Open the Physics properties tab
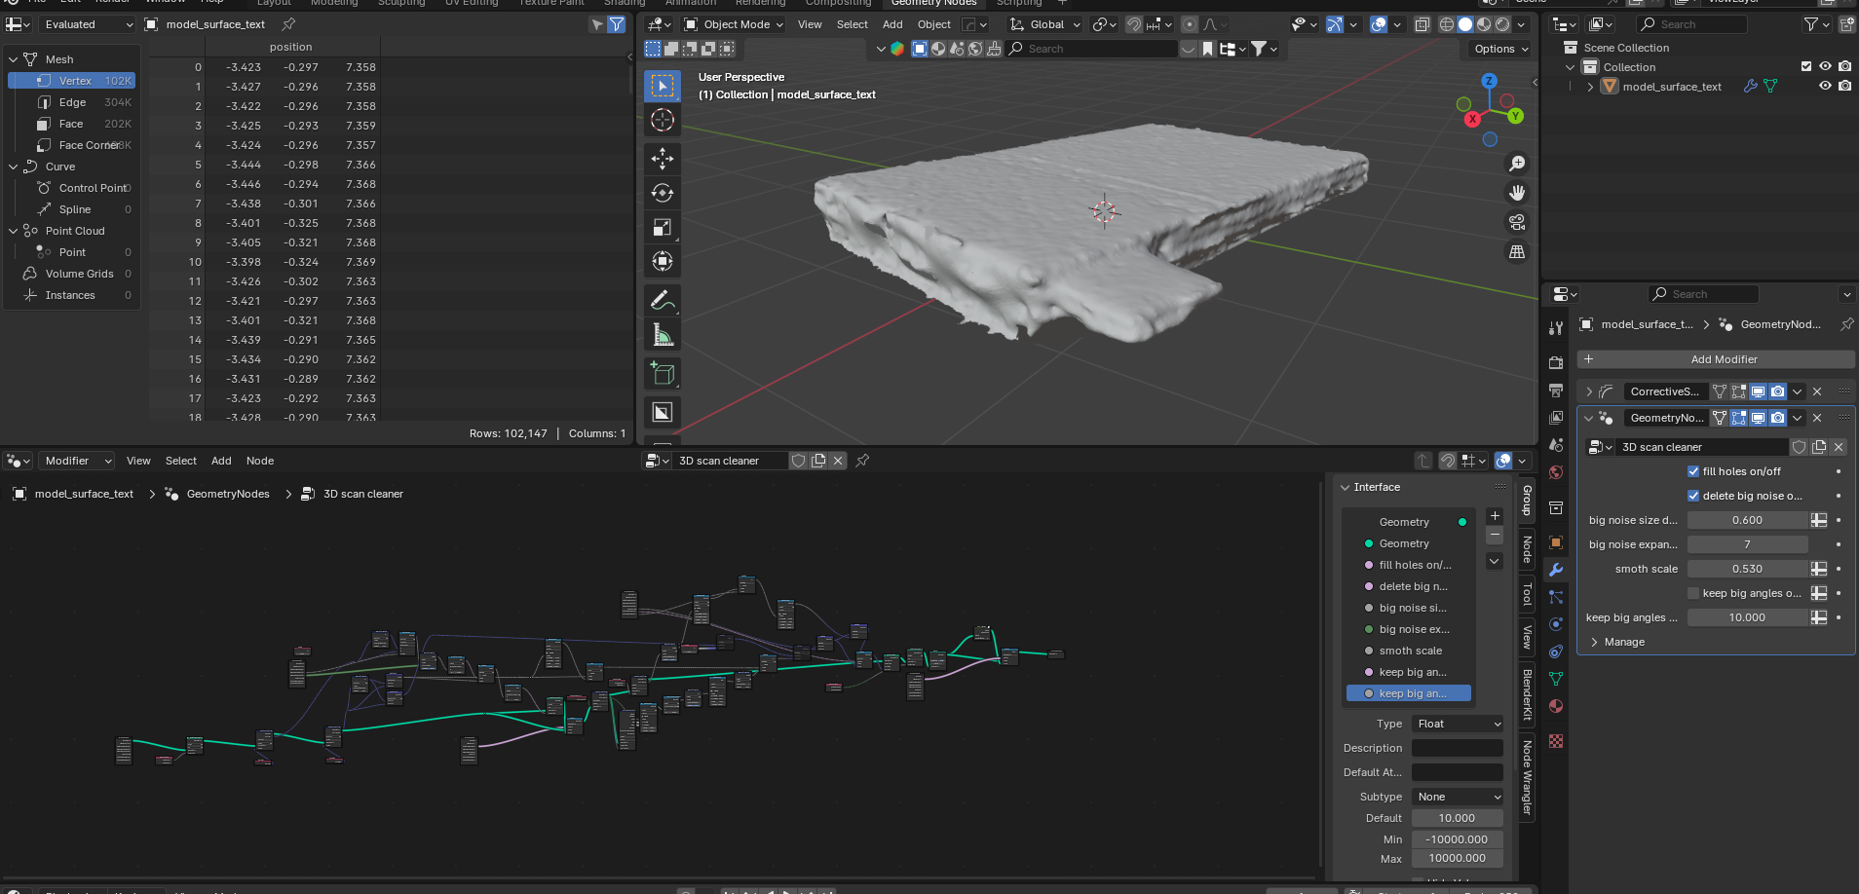The width and height of the screenshot is (1859, 894). pyautogui.click(x=1556, y=624)
